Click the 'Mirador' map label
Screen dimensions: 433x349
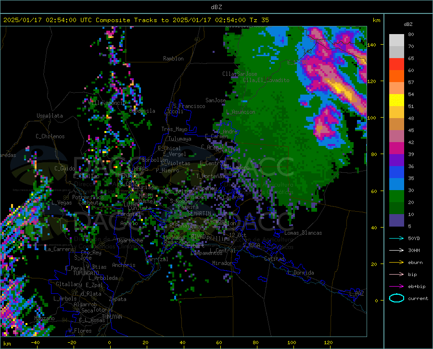coord(222,263)
